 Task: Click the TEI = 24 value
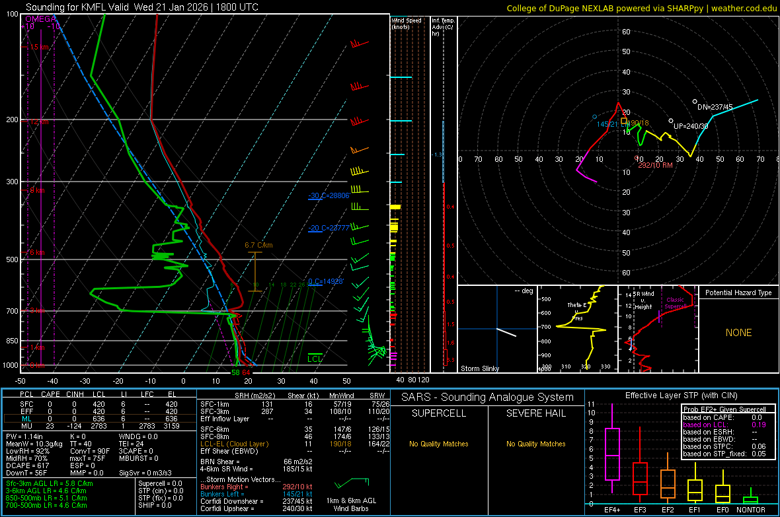click(132, 444)
